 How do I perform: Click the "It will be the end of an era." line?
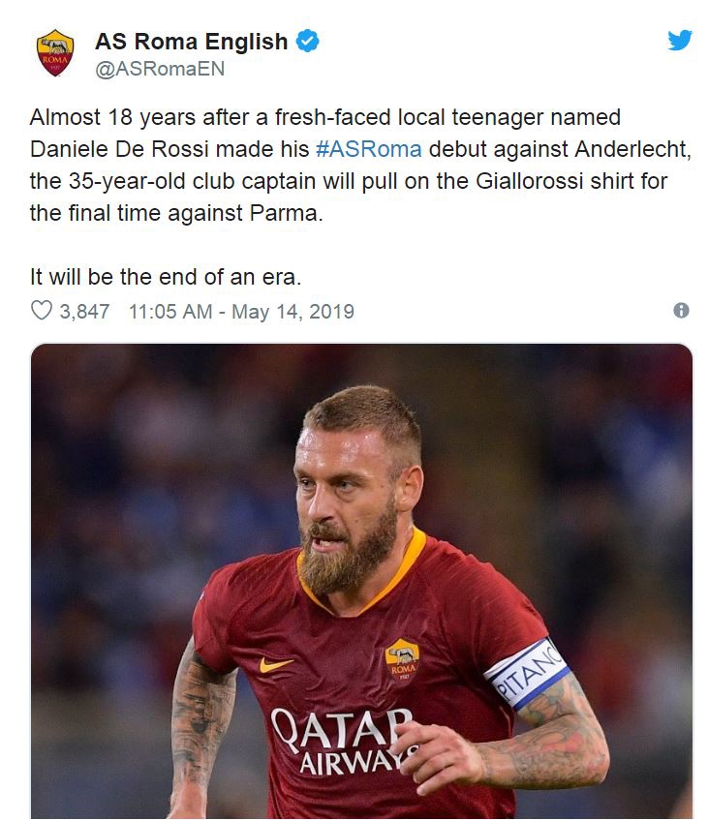click(x=166, y=277)
